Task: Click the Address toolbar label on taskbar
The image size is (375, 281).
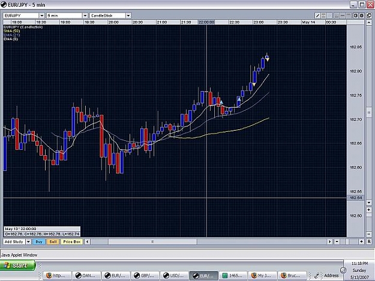Action: [331, 276]
